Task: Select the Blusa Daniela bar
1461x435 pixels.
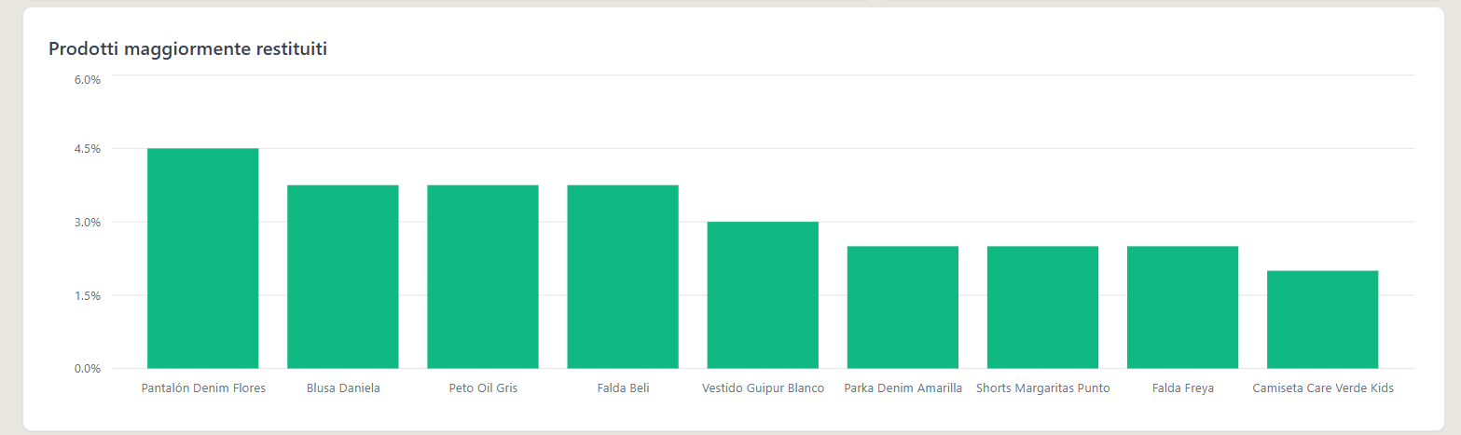Action: click(x=343, y=277)
